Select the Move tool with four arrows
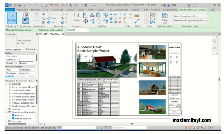224x134 pixels. click(x=86, y=21)
